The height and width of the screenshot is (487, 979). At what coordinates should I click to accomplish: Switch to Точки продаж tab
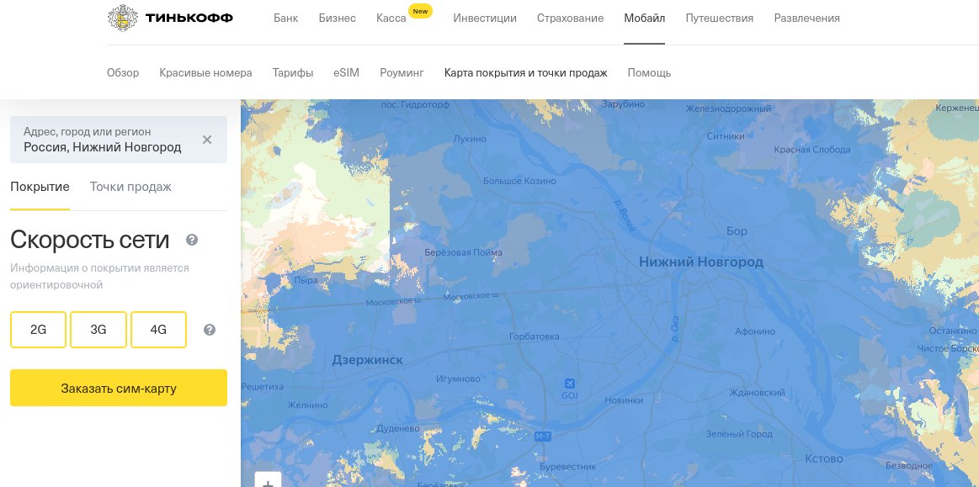pyautogui.click(x=130, y=187)
